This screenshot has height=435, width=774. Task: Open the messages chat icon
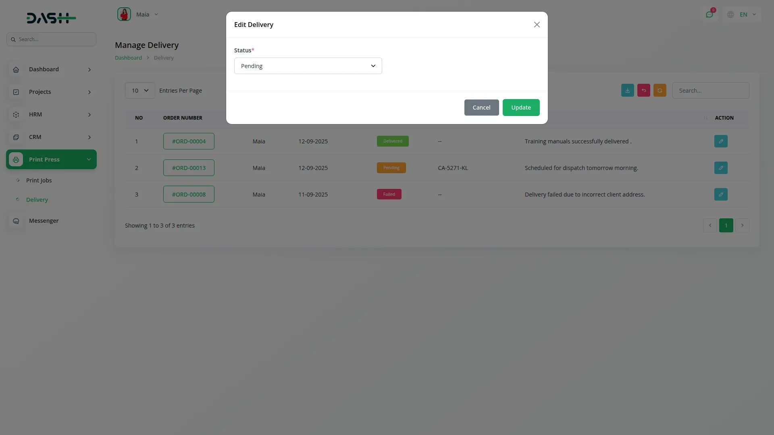(x=709, y=14)
